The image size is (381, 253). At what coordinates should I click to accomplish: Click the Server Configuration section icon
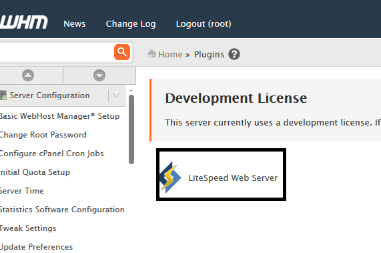(x=3, y=95)
